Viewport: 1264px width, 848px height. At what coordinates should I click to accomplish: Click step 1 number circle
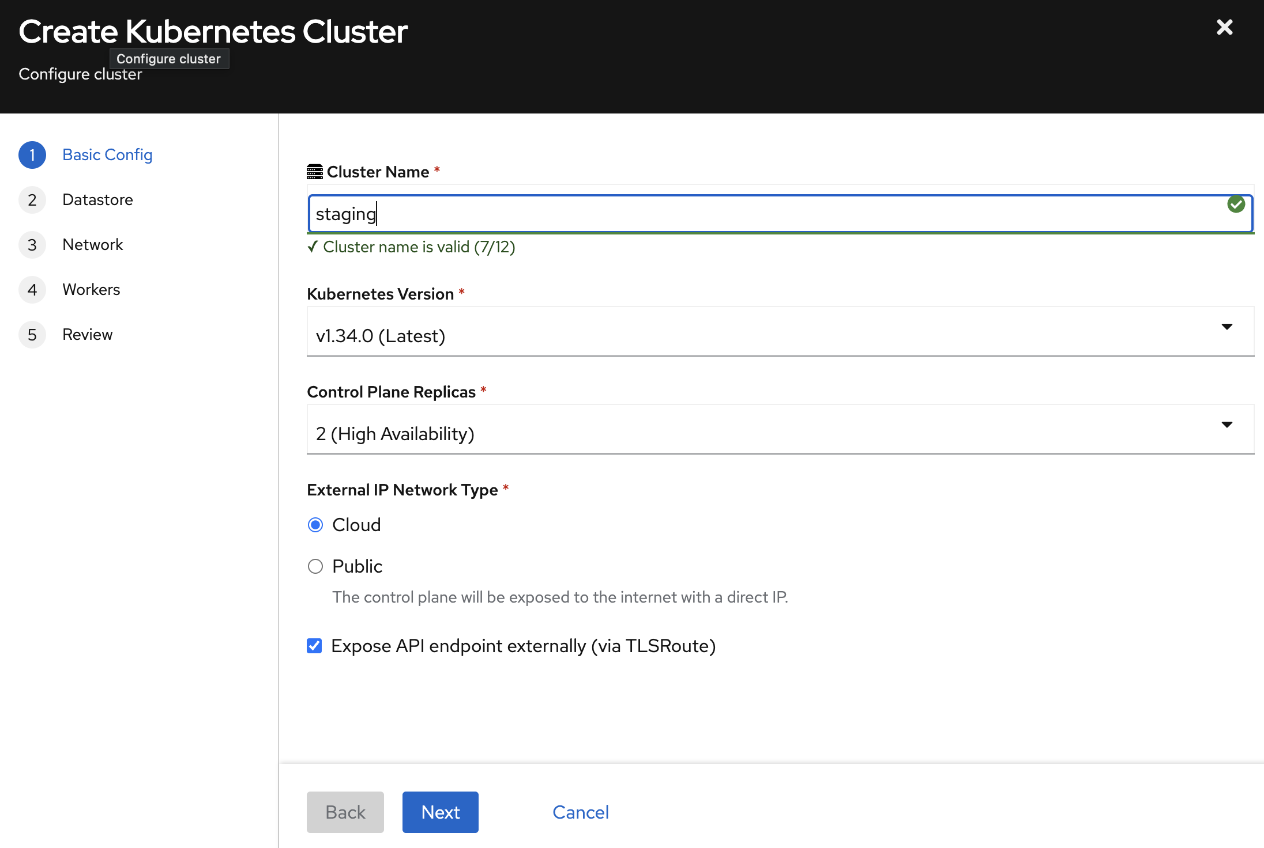coord(32,155)
